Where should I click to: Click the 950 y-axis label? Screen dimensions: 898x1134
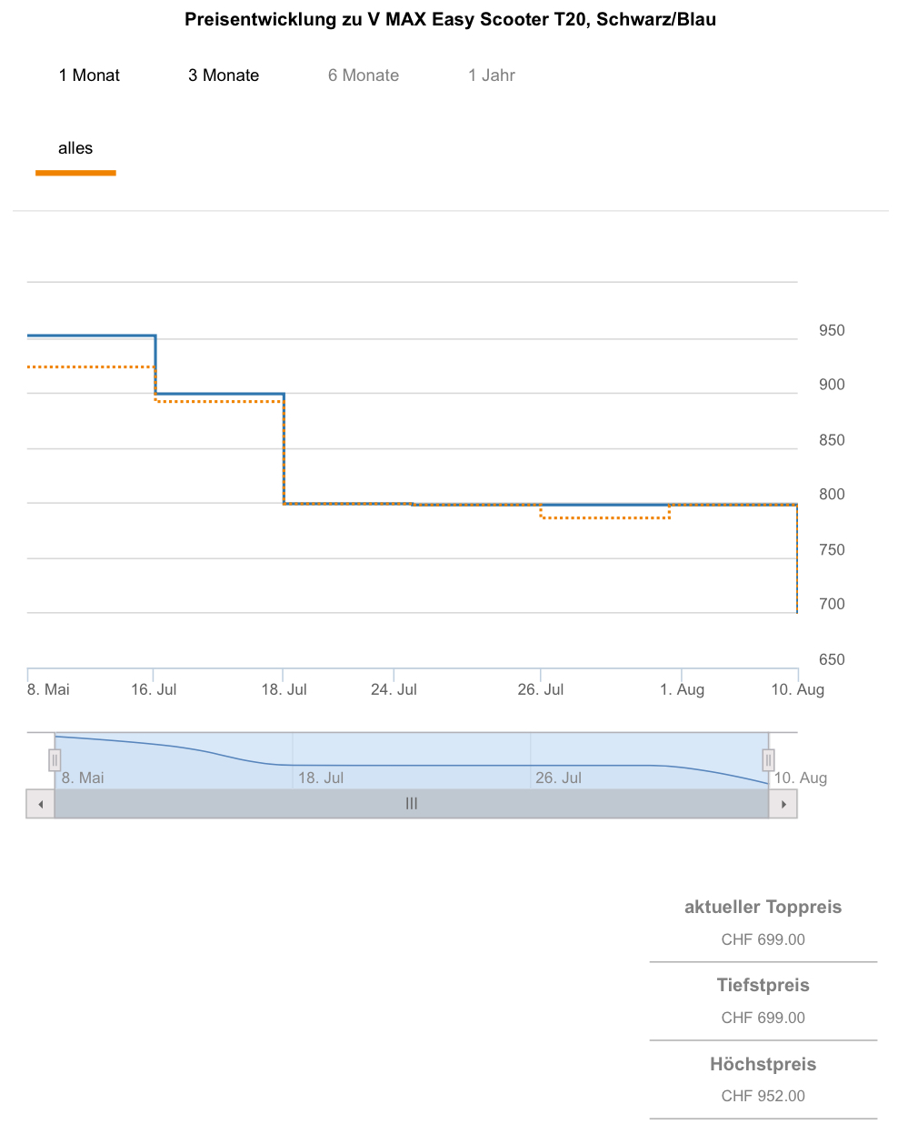pyautogui.click(x=832, y=331)
